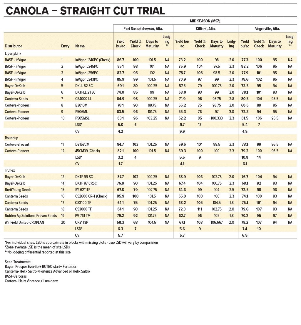Click the 'Canterra- Helix Saltro' seed treatment line
301x325 pixels.
[47, 271]
